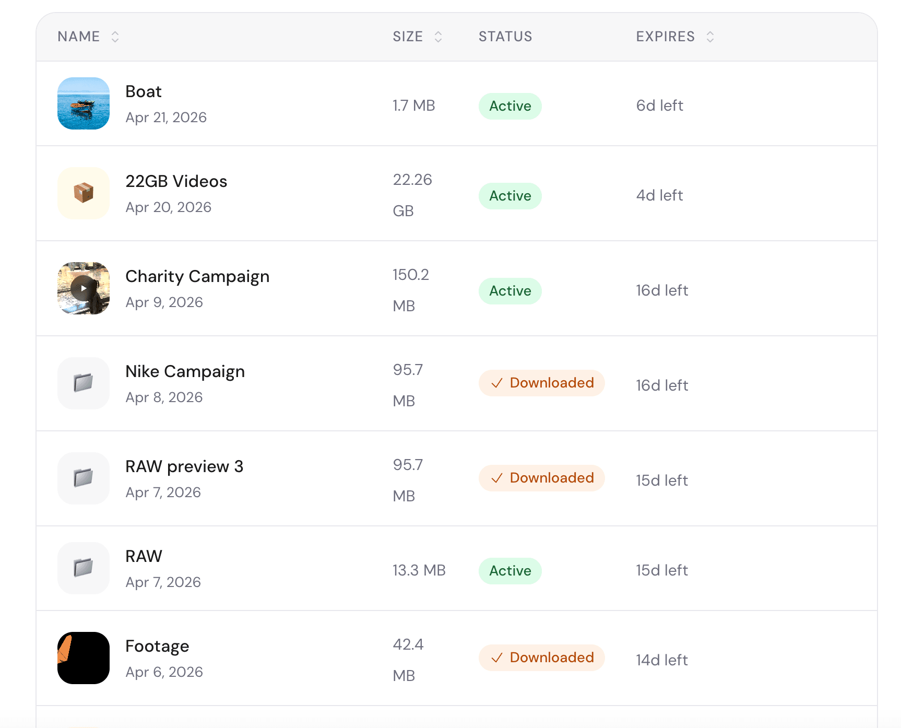Open the 22GB Videos transfer name
This screenshot has height=728, width=901.
tap(176, 181)
